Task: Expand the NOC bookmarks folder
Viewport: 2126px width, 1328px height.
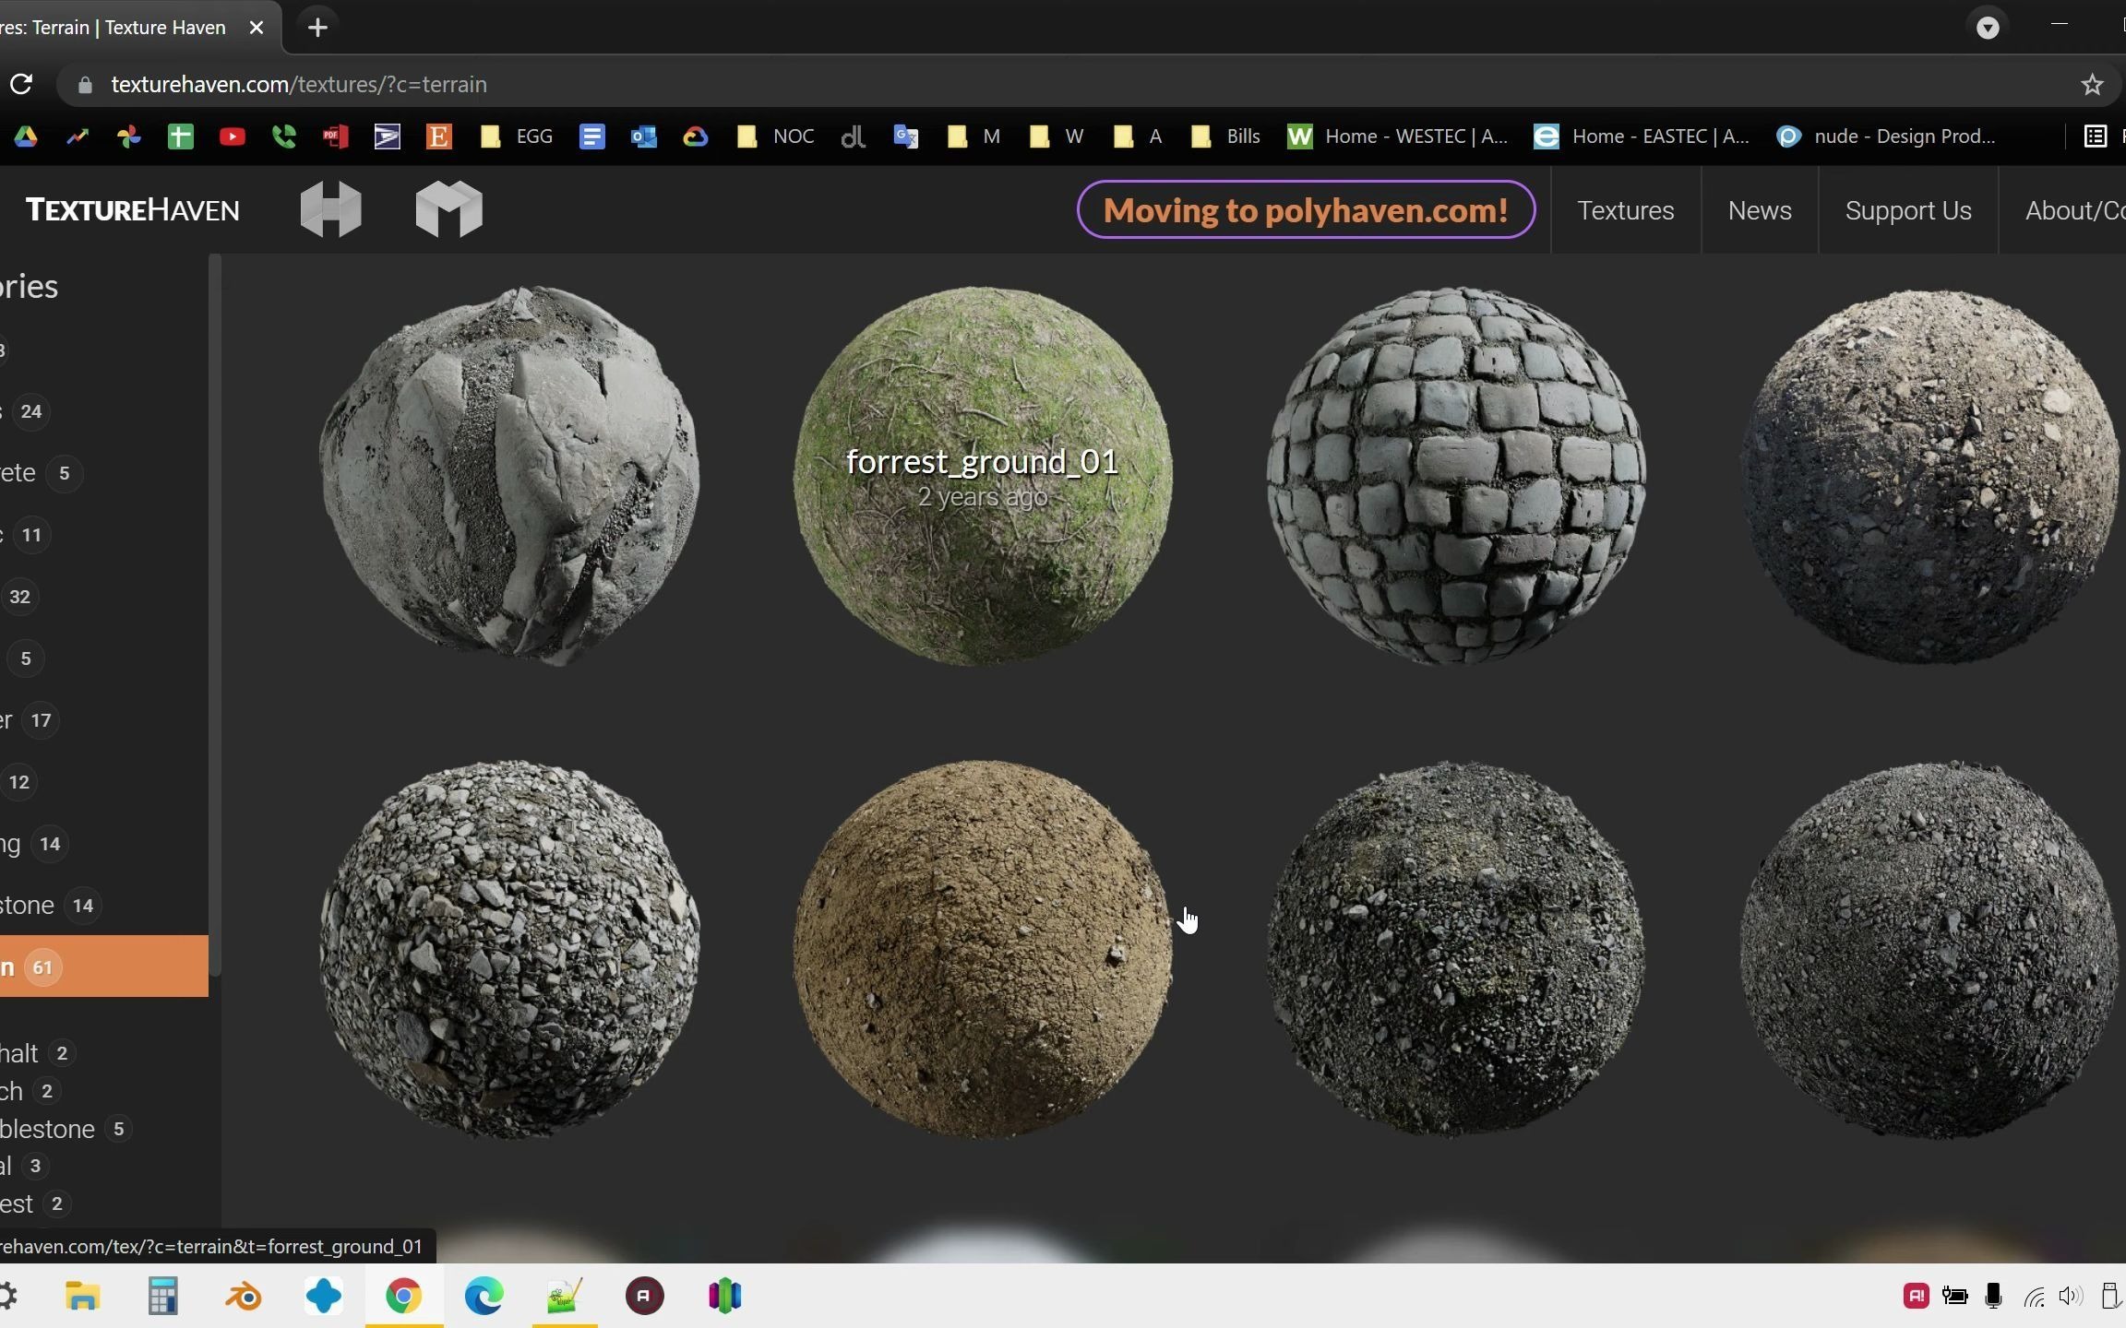Action: click(776, 137)
